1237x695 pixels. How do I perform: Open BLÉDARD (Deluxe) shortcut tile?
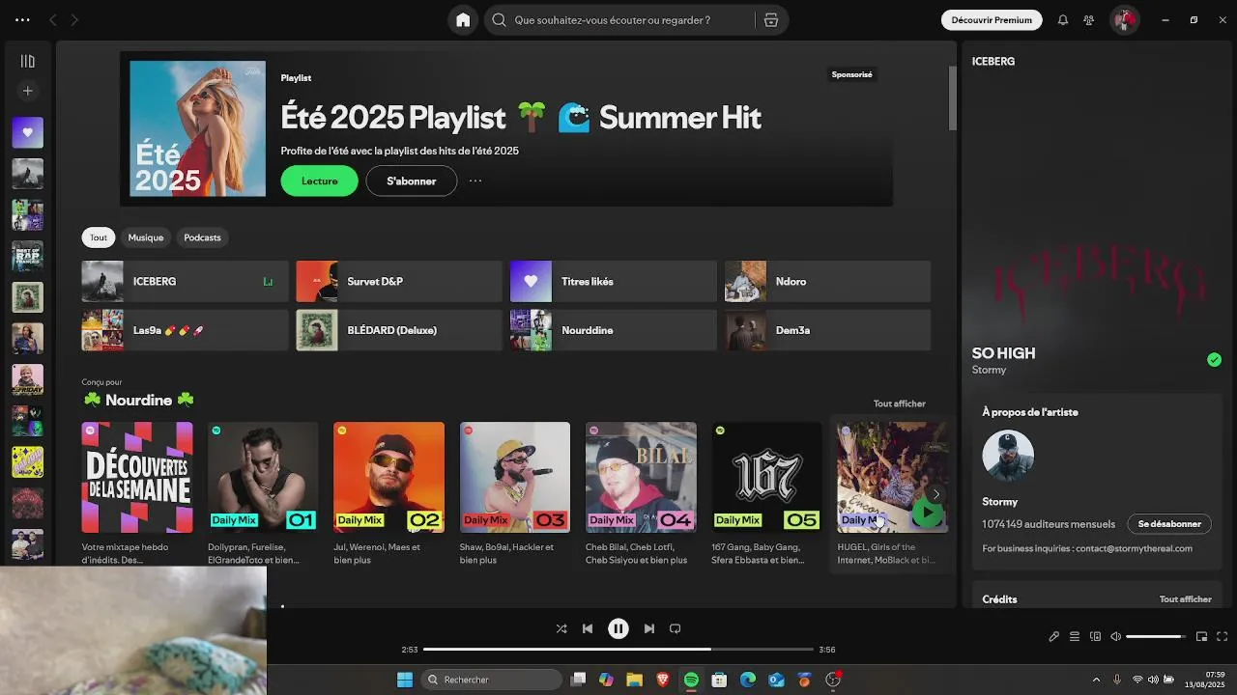tap(399, 330)
